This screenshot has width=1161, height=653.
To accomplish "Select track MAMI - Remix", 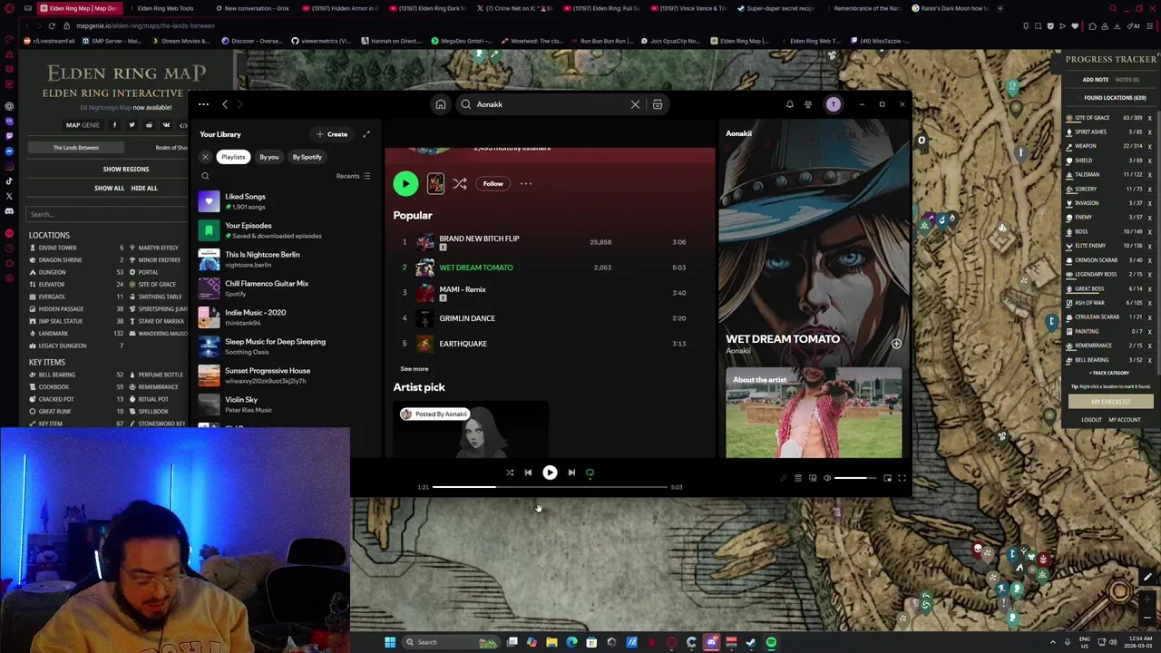I will 550,293.
